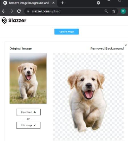The height and width of the screenshot is (141, 128).
Task: Click the Removed Background heading
Action: coord(107,48)
